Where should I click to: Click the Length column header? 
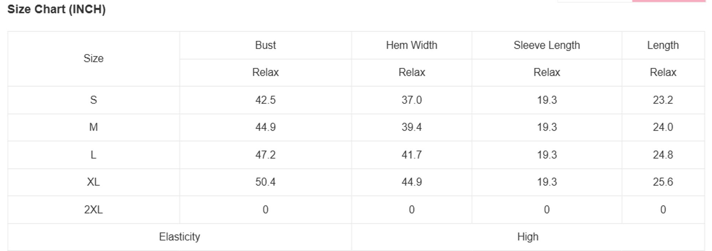tap(663, 45)
